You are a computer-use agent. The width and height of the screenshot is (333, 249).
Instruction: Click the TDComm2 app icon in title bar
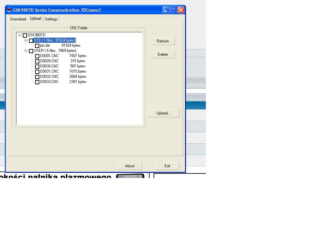click(9, 10)
